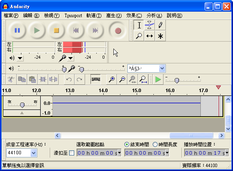The image size is (233, 171).
Task: Click vertical scrollbar down arrow
Action: click(x=228, y=129)
